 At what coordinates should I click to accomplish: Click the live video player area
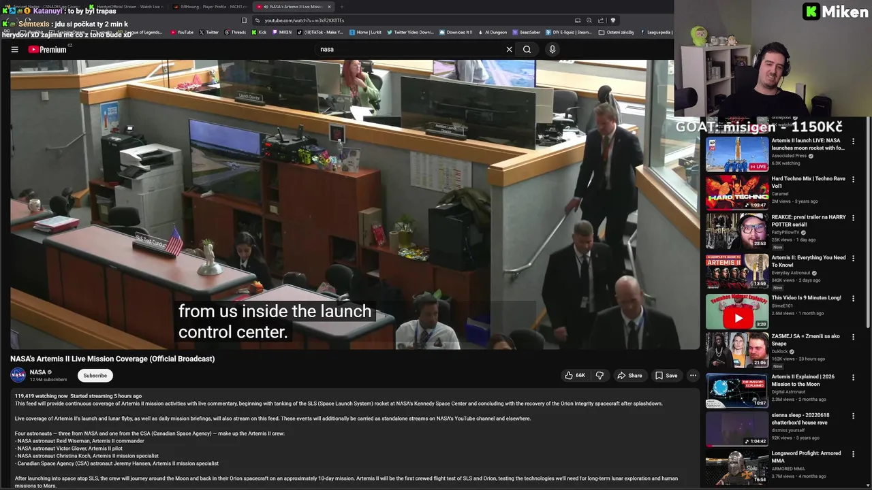pyautogui.click(x=355, y=204)
